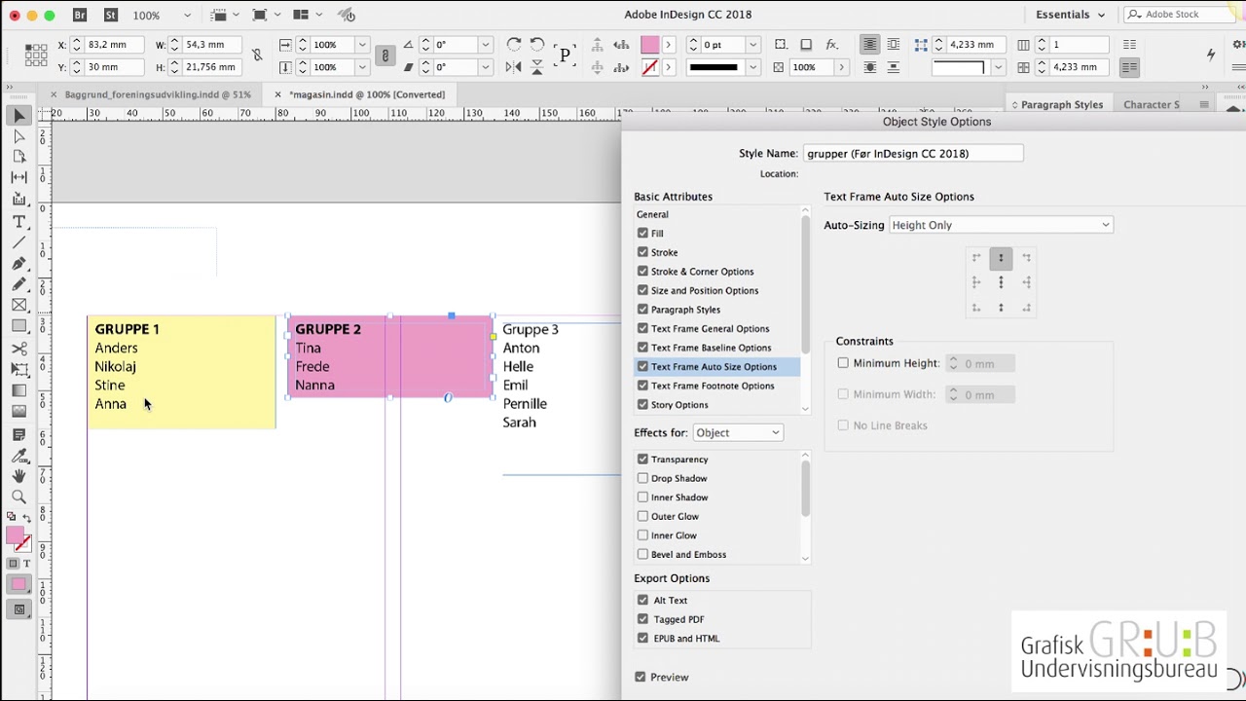
Task: Click the flip horizontal icon
Action: point(514,67)
